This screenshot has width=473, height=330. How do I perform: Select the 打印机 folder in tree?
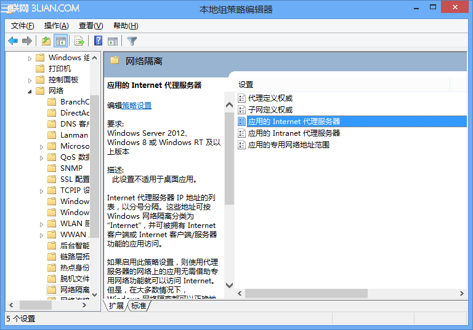coord(60,69)
